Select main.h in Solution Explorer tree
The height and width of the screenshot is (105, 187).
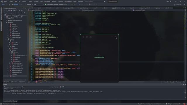tap(13, 76)
